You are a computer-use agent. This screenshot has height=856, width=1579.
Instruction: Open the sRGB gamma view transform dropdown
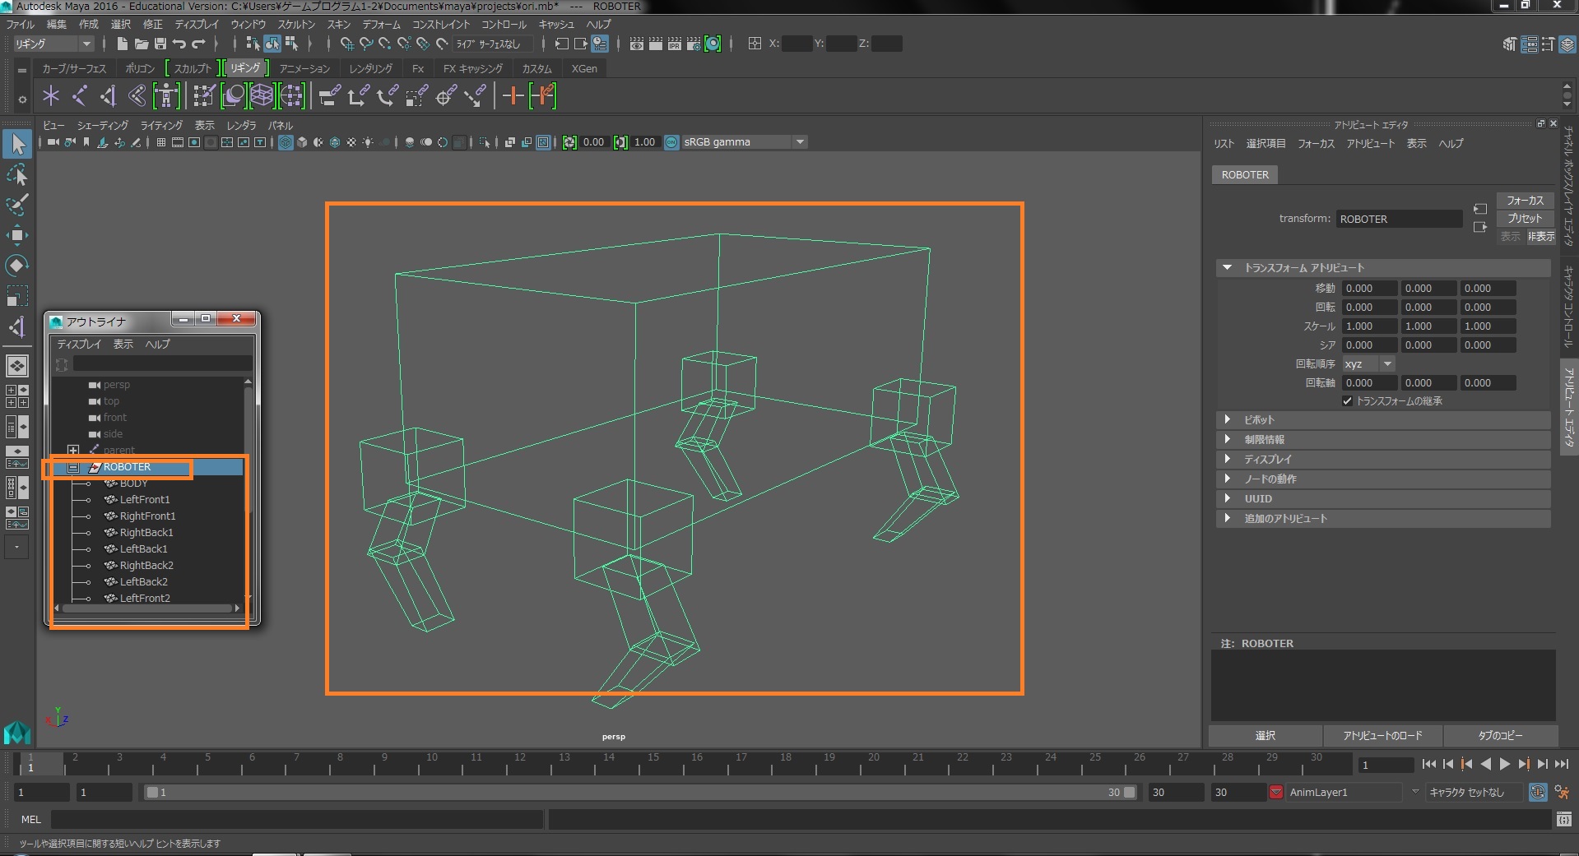(745, 142)
